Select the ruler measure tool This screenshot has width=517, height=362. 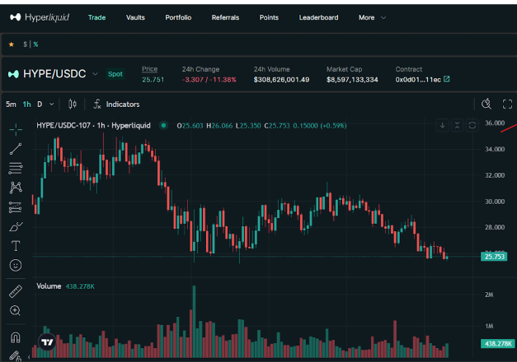coord(16,291)
